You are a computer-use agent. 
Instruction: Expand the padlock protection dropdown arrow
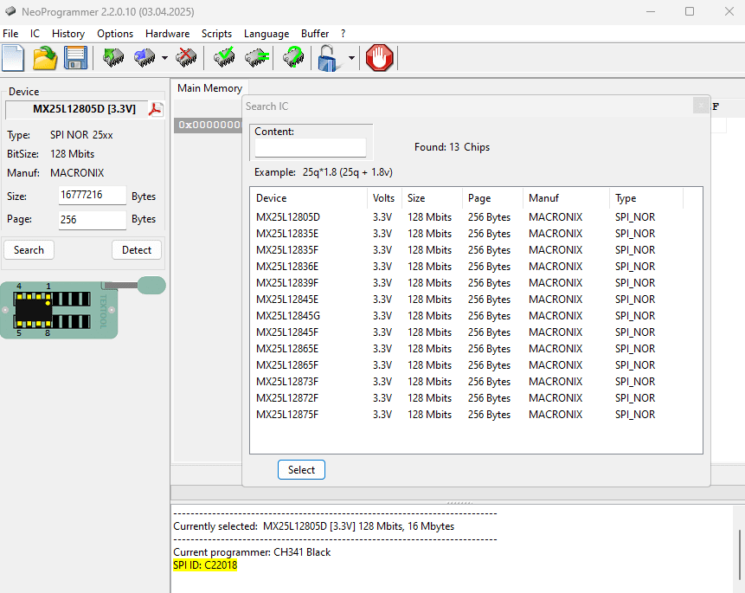coord(351,58)
